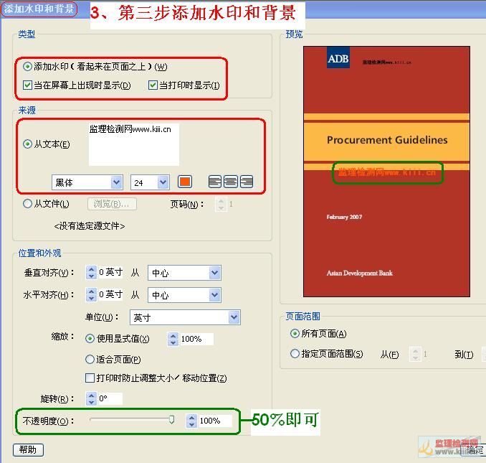Image resolution: width=486 pixels, height=463 pixels.
Task: Click the opacity (不透明度) percentage stepper
Action: coord(191,421)
